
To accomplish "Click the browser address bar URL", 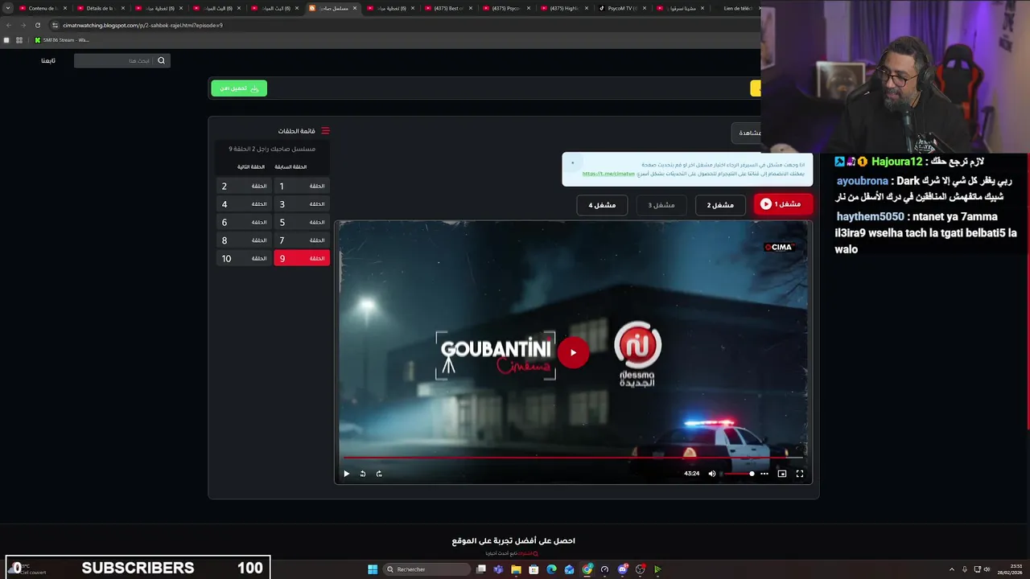I will [143, 25].
